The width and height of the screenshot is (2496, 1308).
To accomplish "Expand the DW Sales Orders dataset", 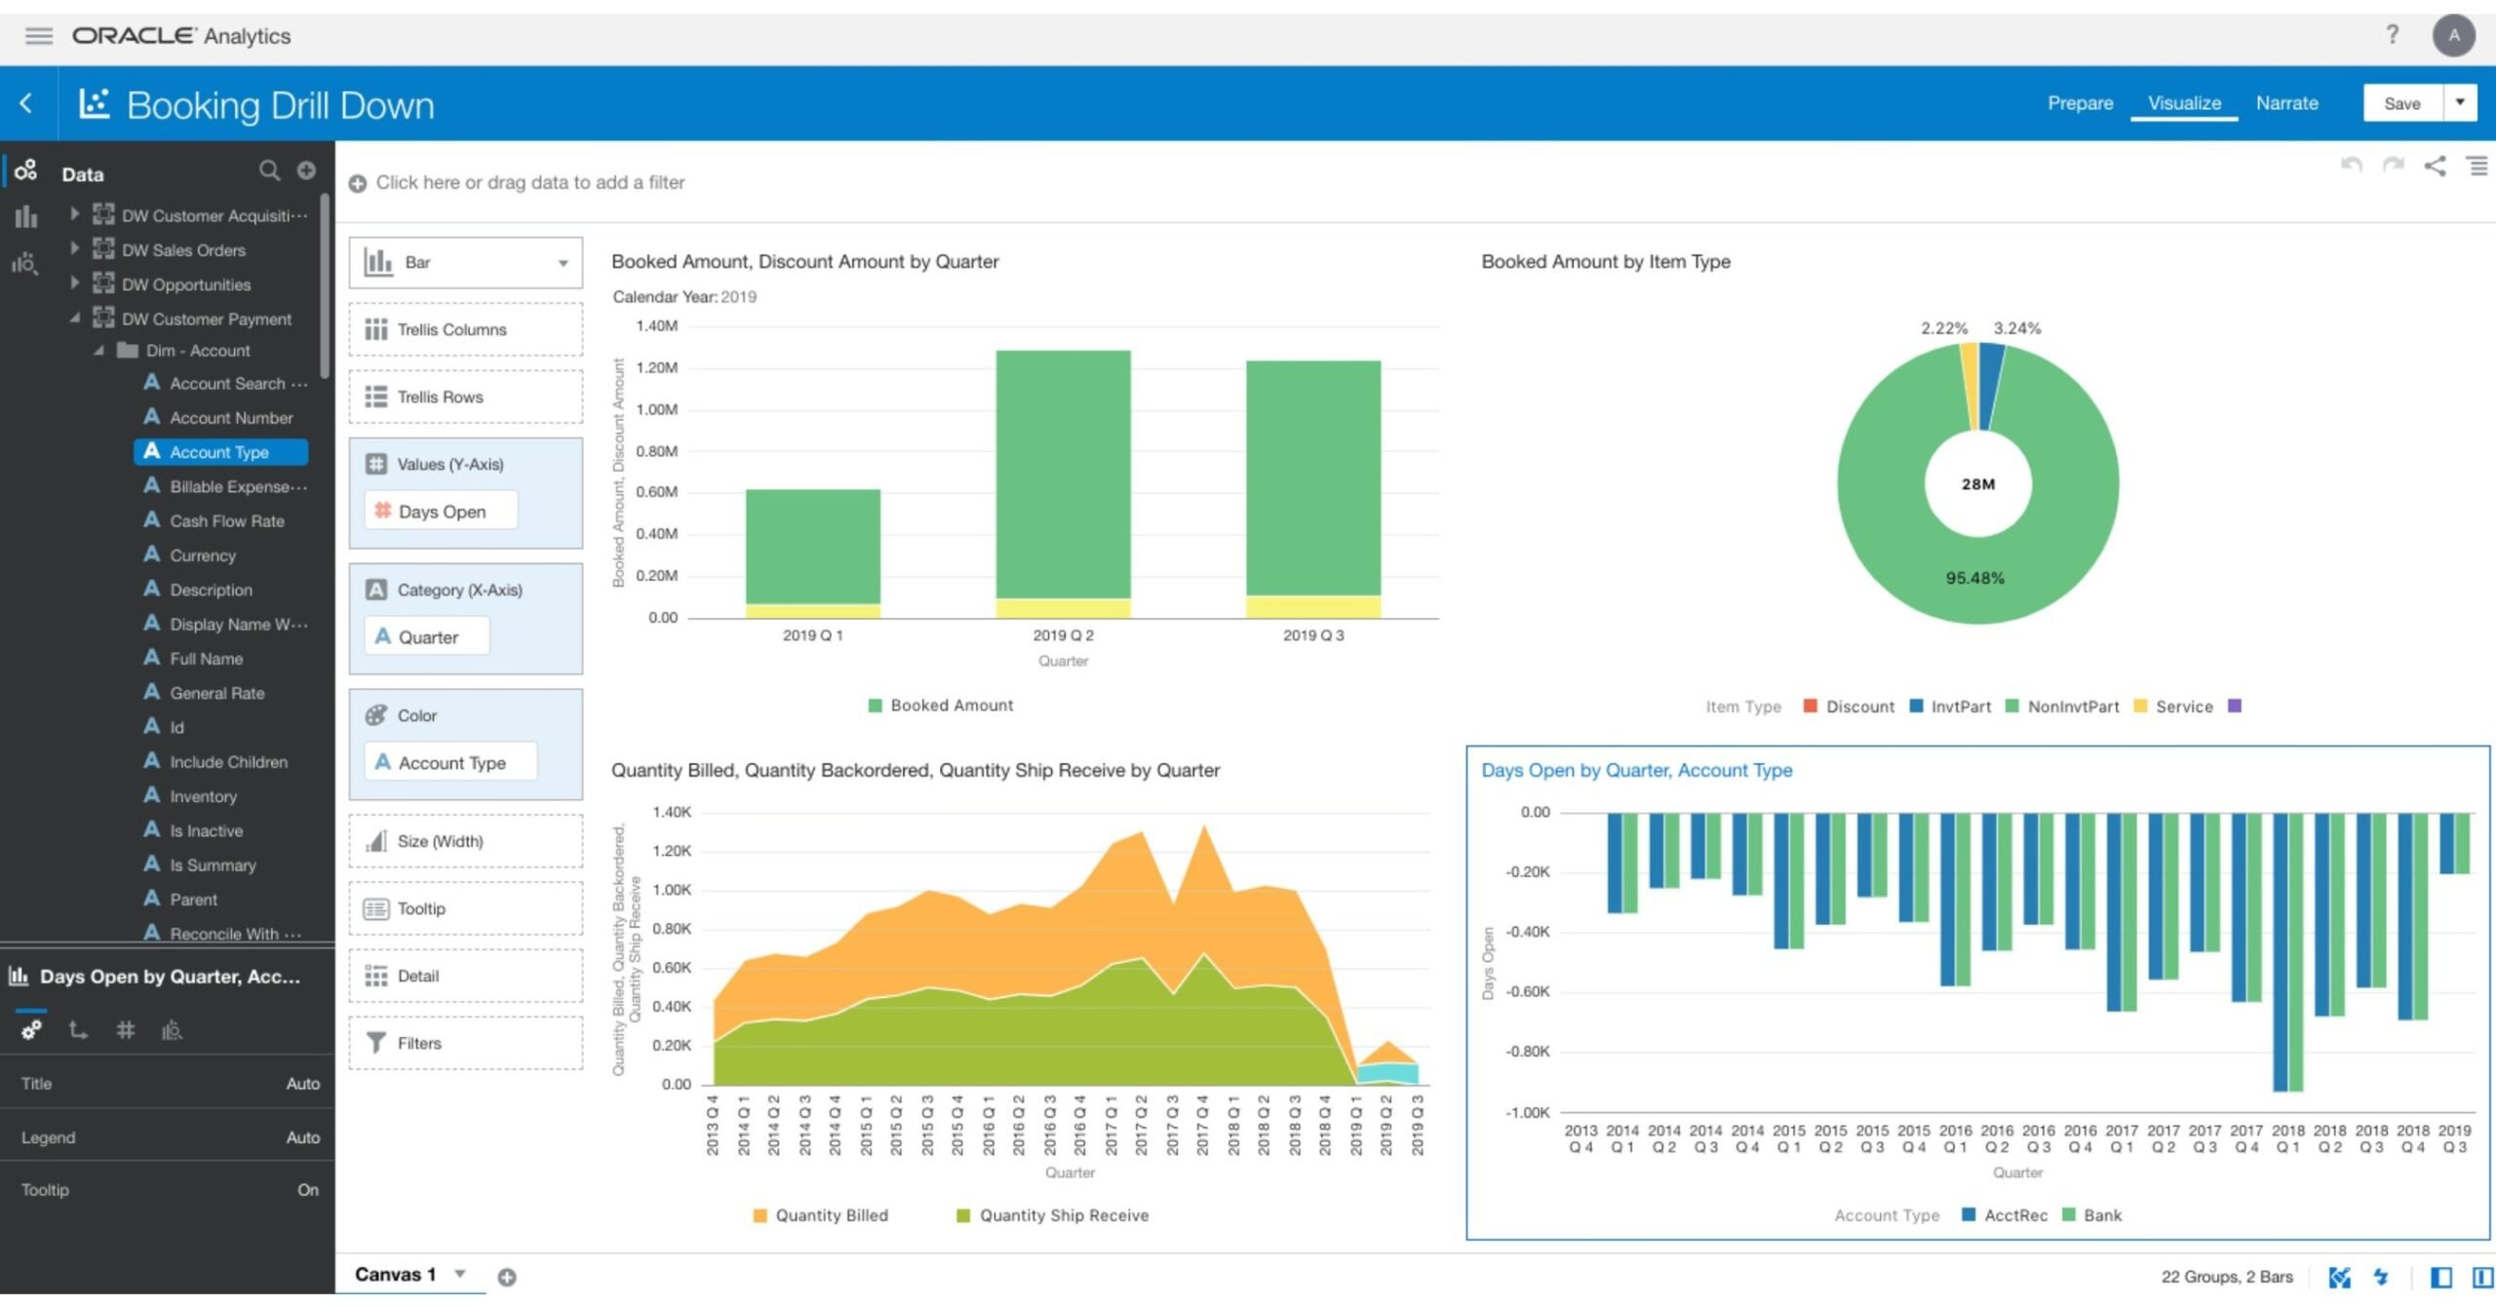I will [76, 250].
